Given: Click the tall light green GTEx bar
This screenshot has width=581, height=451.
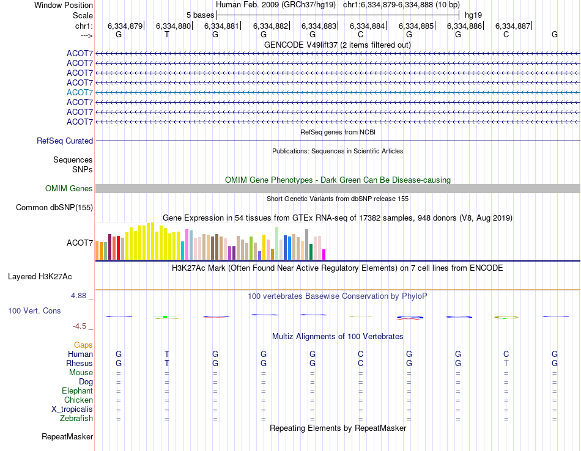Looking at the screenshot, I should (277, 243).
